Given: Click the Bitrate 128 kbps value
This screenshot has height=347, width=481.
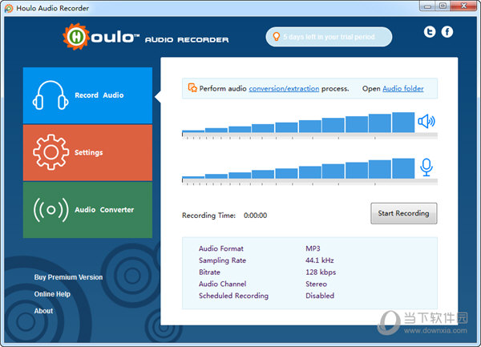Looking at the screenshot, I should click(x=321, y=272).
